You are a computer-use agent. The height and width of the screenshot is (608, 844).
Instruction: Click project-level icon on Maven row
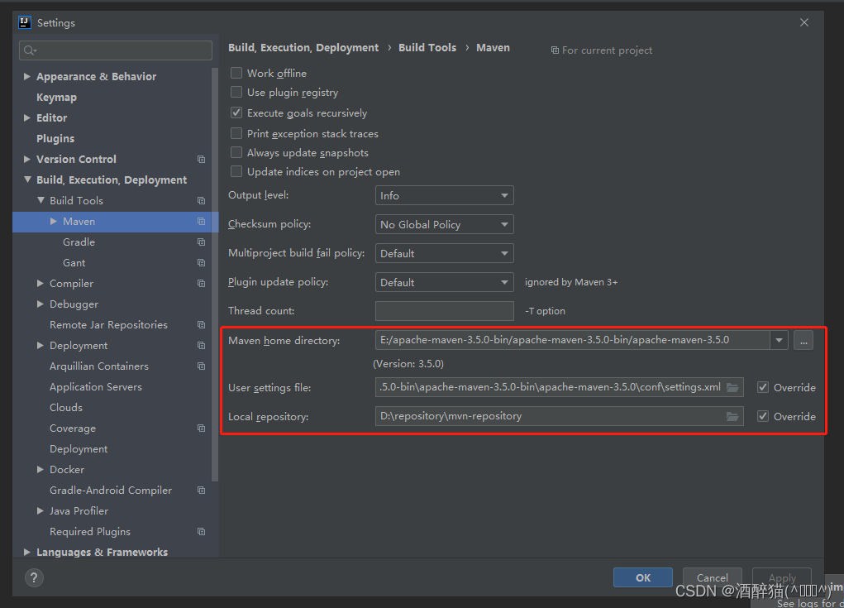pos(202,222)
